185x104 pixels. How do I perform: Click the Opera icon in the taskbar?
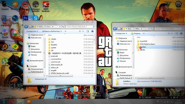tap(12, 101)
